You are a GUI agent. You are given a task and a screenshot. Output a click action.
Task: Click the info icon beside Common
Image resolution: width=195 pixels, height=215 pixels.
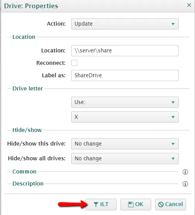tap(185, 172)
